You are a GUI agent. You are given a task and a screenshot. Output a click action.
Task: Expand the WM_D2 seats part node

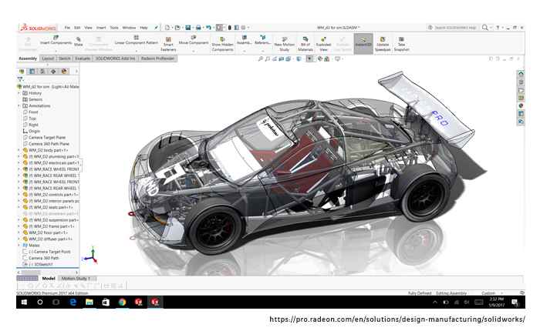[x=19, y=207]
